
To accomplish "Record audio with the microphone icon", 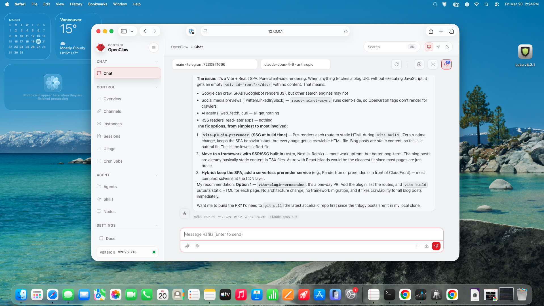I will pos(197,246).
